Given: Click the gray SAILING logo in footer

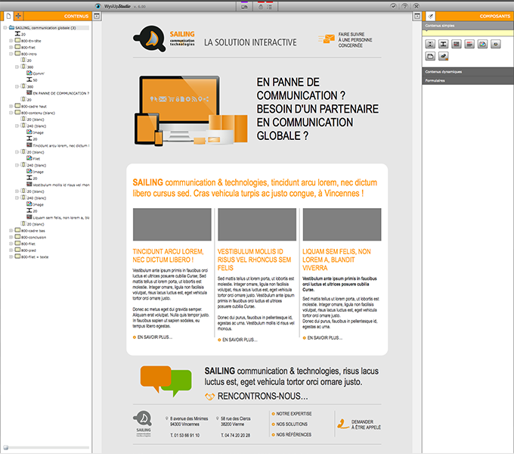Looking at the screenshot, I should tap(144, 423).
